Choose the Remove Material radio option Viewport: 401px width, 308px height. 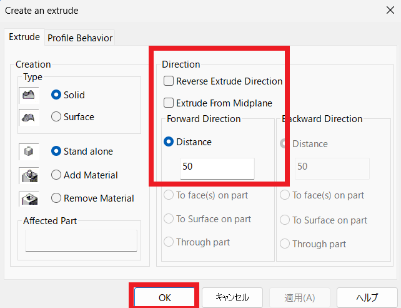pos(56,198)
